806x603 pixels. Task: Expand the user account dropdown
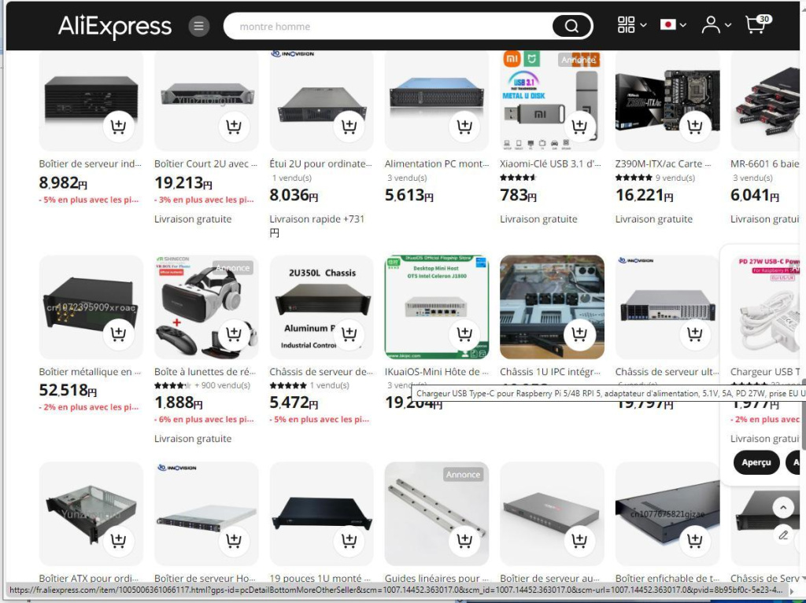[x=716, y=24]
